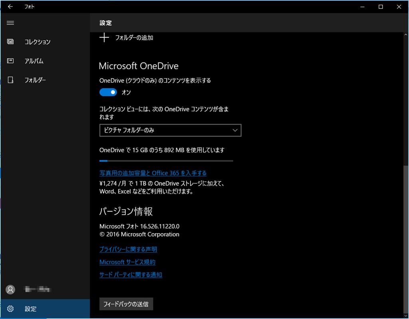Select the 設定 item in sidebar
Viewport: 409px width, 319px height.
45,309
